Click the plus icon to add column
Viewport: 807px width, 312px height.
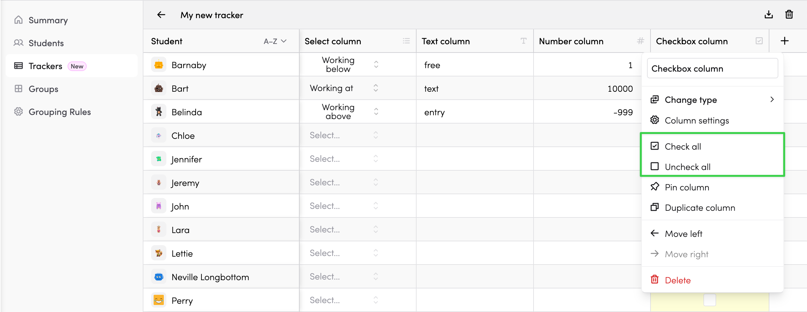tap(784, 41)
